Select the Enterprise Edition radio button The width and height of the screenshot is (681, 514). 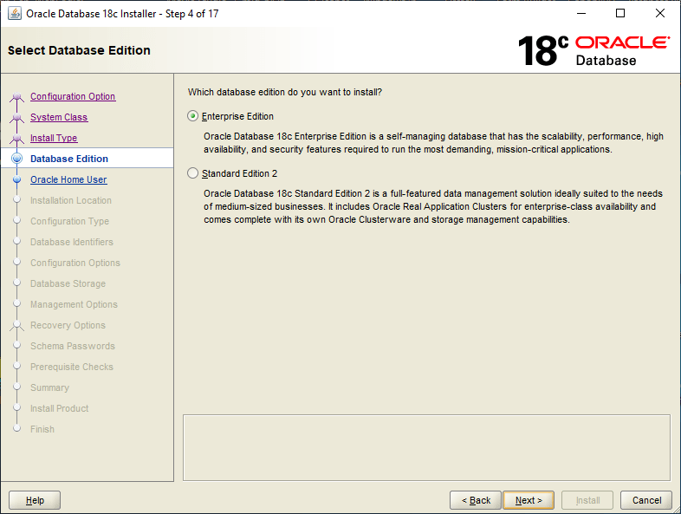pyautogui.click(x=193, y=116)
